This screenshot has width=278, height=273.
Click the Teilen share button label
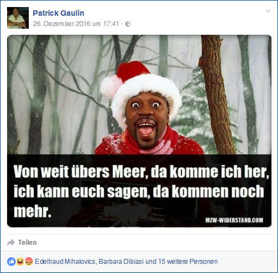27,243
